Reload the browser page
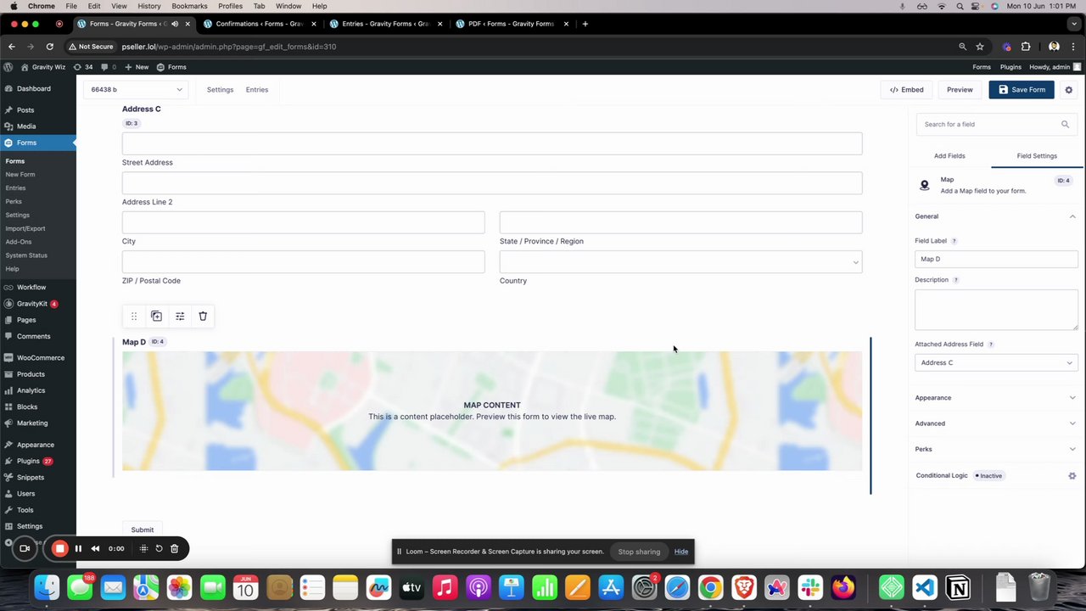 tap(50, 47)
